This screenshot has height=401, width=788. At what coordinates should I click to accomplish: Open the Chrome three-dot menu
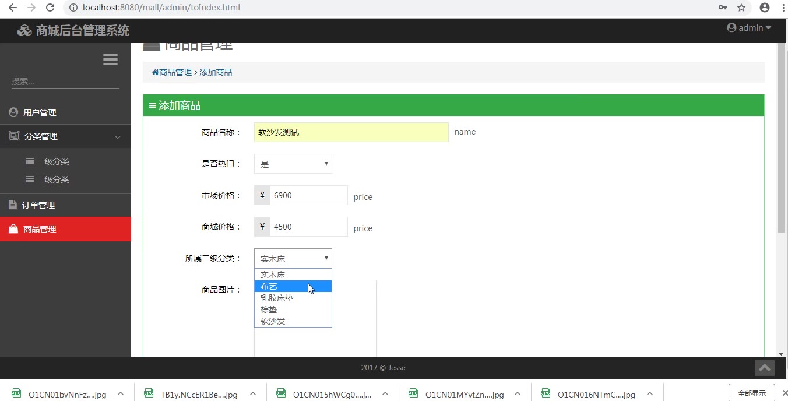(783, 8)
